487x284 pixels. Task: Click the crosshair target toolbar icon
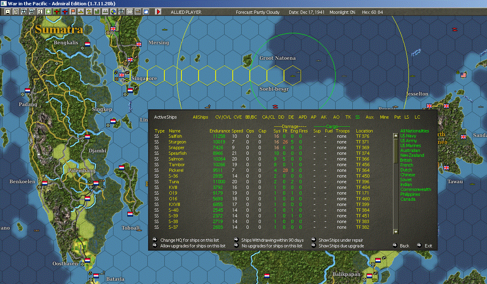point(121,12)
